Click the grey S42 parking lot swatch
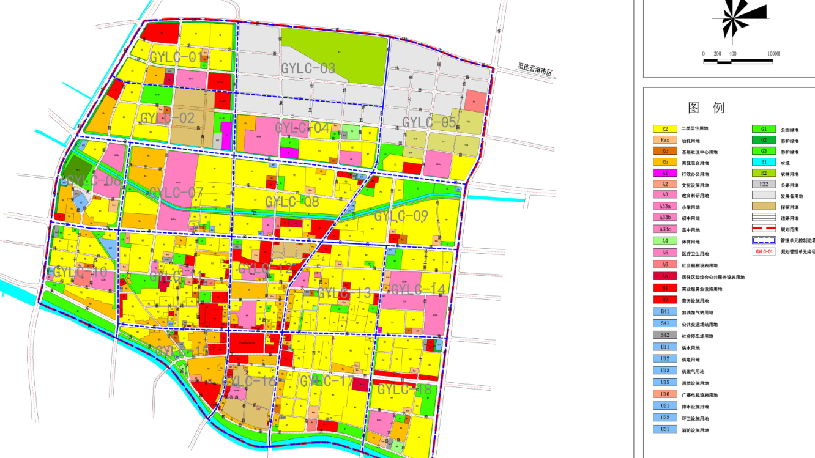This screenshot has width=815, height=458. tap(664, 335)
